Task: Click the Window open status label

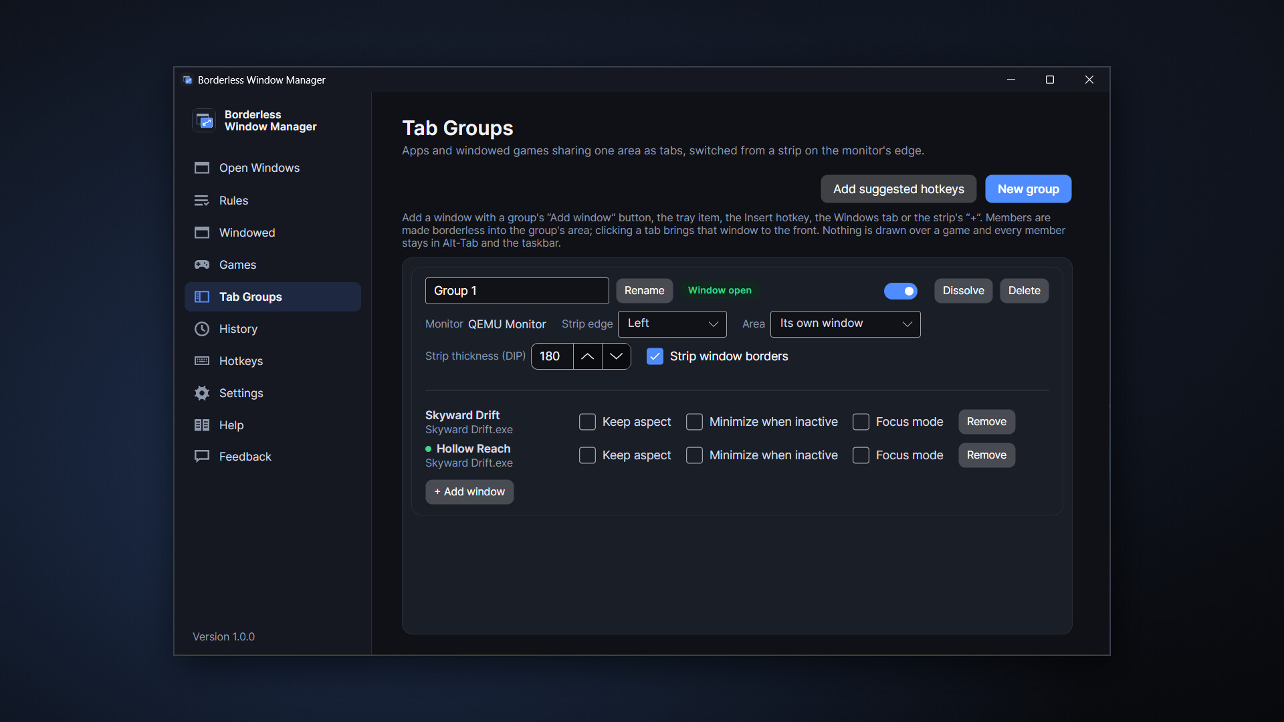Action: coord(720,290)
